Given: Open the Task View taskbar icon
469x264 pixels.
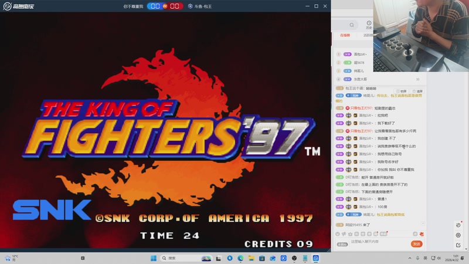Looking at the screenshot, I should pyautogui.click(x=219, y=258).
